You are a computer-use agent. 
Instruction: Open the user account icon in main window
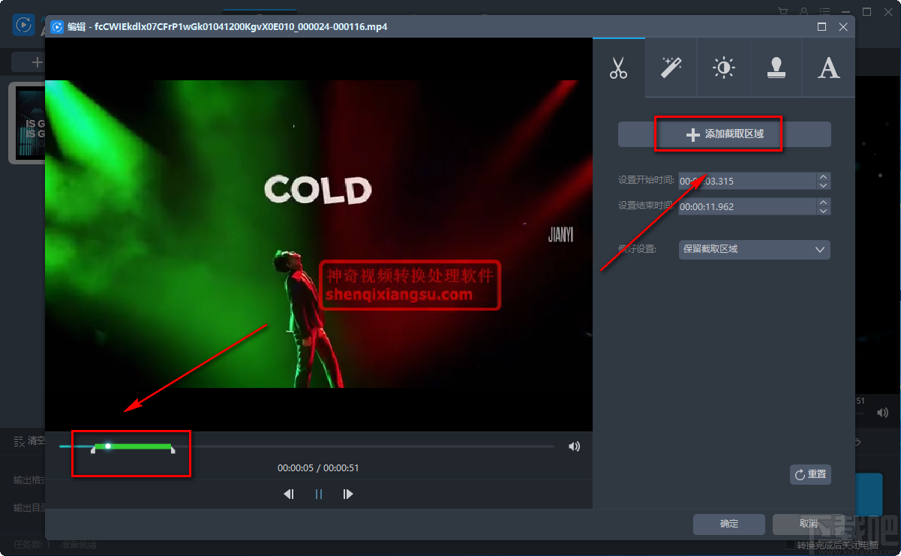(x=804, y=11)
